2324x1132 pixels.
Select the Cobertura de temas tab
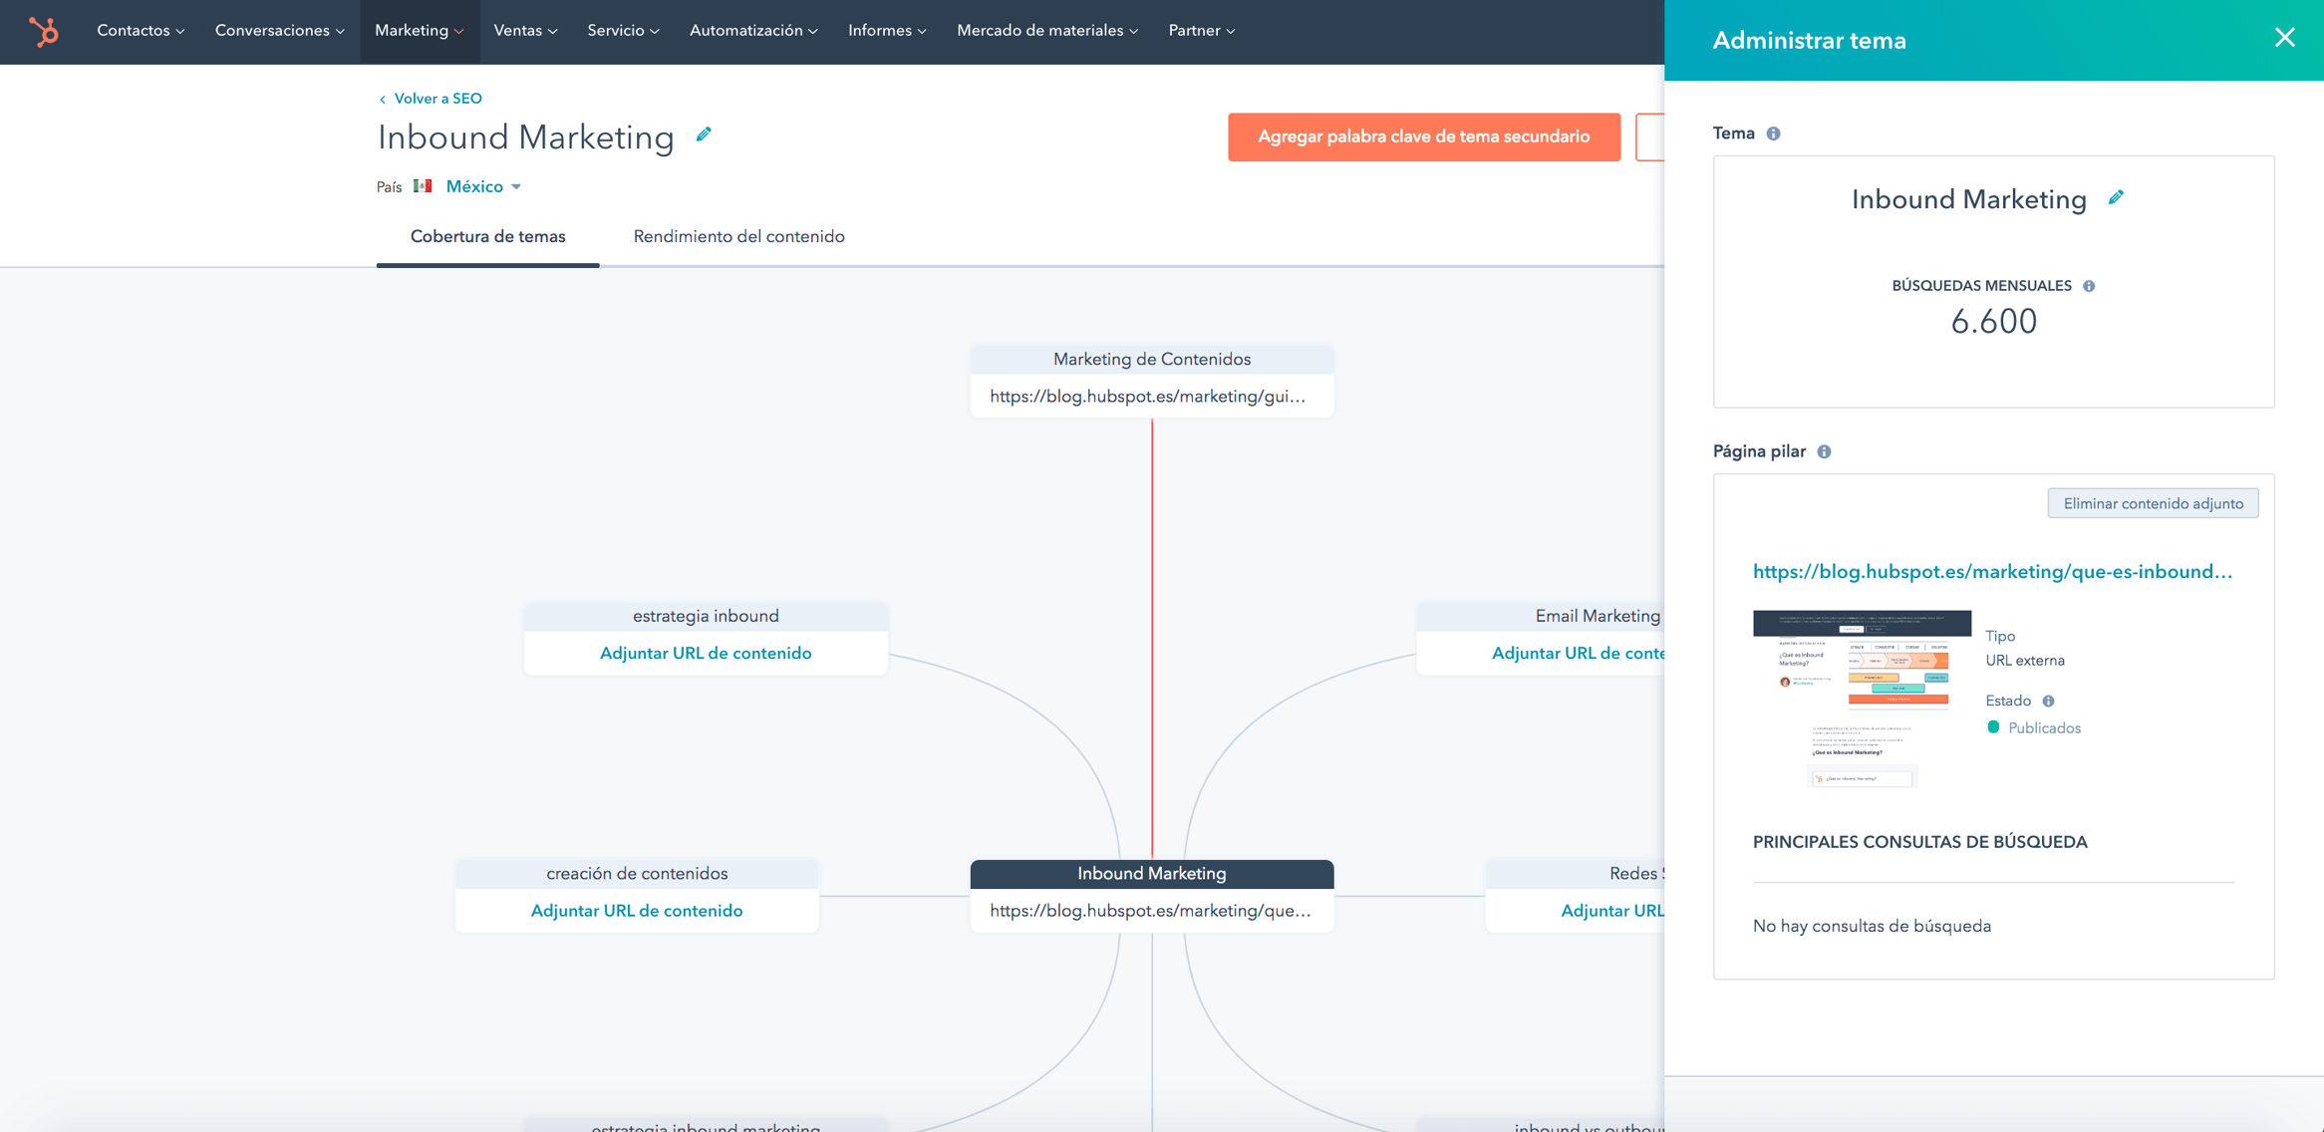(489, 235)
